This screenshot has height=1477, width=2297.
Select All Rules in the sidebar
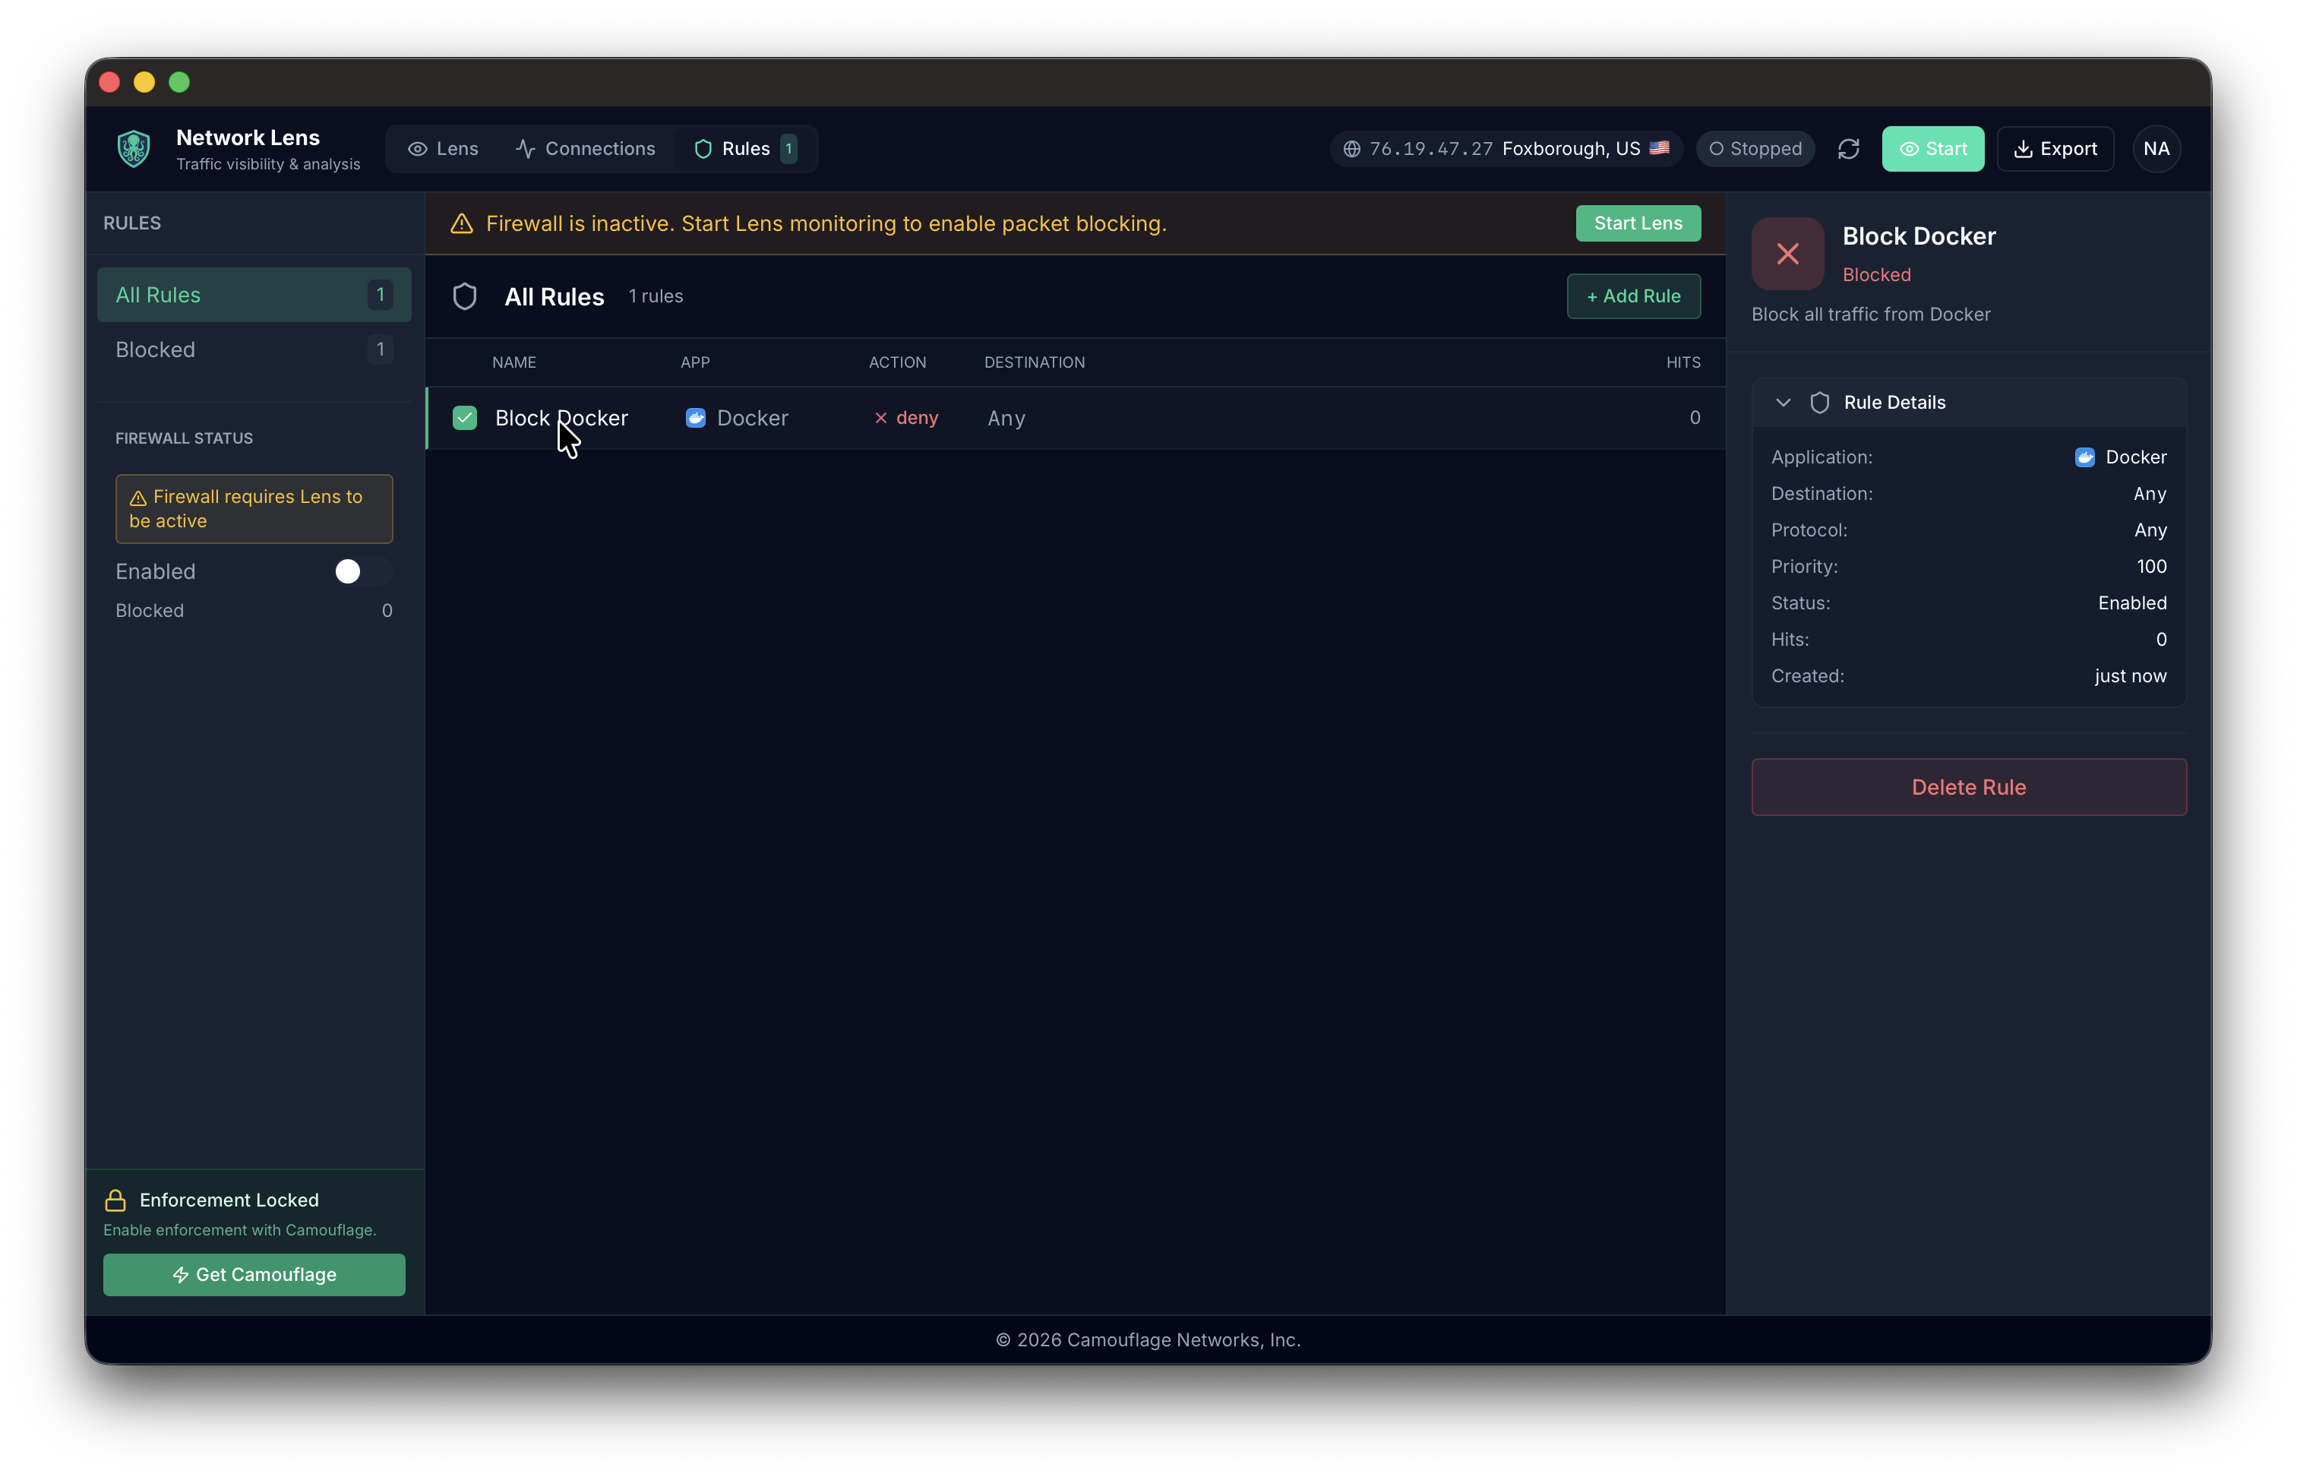click(254, 295)
